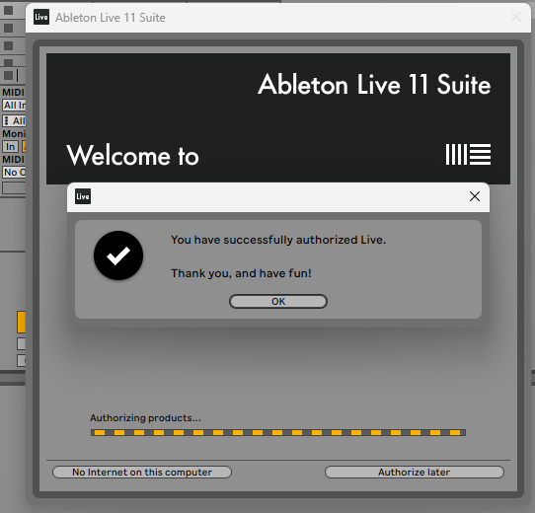This screenshot has width=535, height=513.
Task: Click the Ableton bars logo in banner
Action: tap(468, 155)
